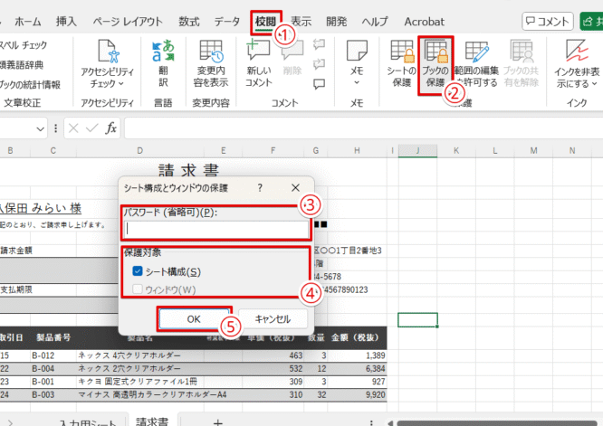Go to previous comment icon

click(319, 44)
